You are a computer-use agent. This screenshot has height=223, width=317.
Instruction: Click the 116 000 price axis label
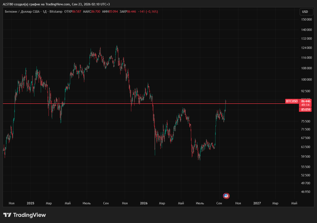click(x=306, y=57)
